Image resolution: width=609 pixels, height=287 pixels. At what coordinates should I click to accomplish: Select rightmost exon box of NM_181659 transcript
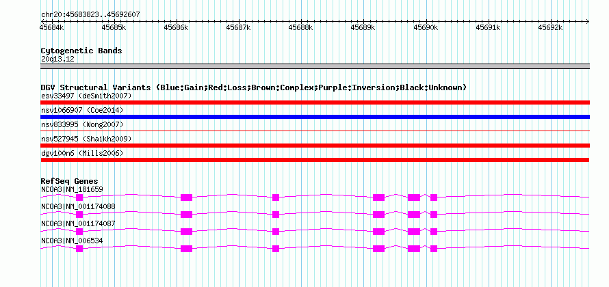(x=434, y=197)
